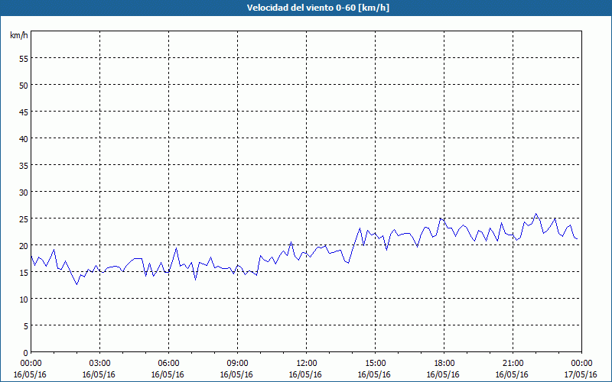The width and height of the screenshot is (612, 382).
Task: Select the '30' y-axis tick label
Action: 24,193
